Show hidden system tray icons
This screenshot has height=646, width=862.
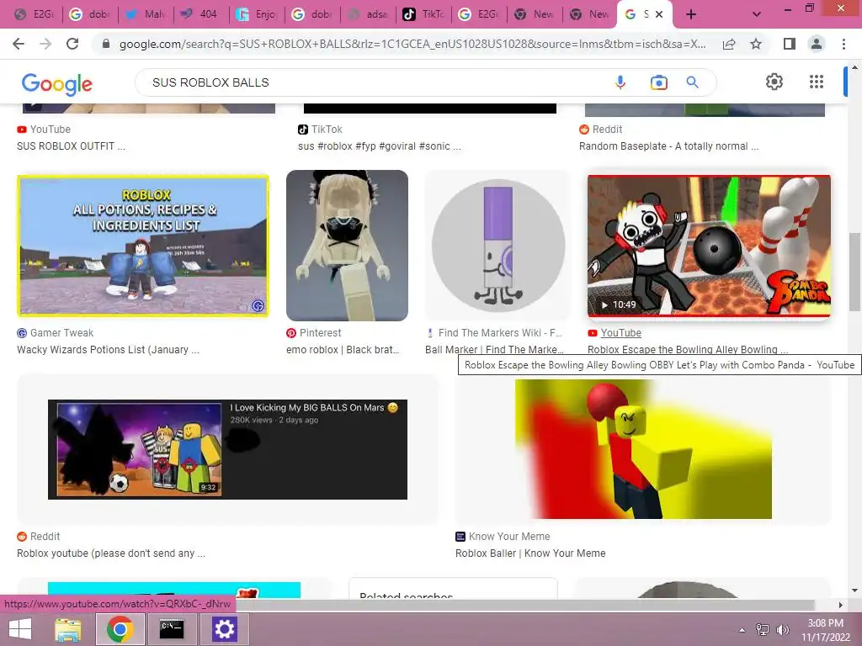[742, 630]
